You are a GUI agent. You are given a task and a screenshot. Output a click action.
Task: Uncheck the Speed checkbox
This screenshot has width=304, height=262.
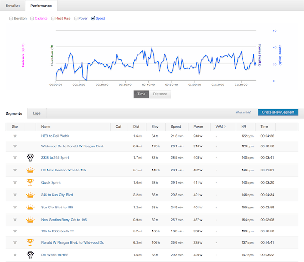point(93,19)
